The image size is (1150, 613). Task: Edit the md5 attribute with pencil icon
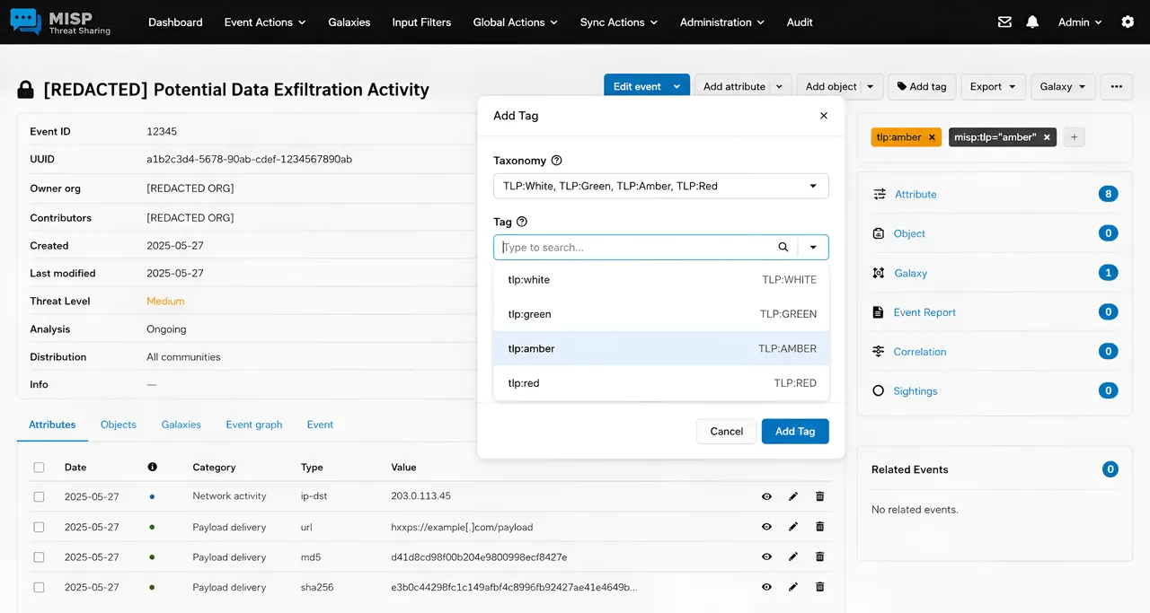[x=793, y=557]
